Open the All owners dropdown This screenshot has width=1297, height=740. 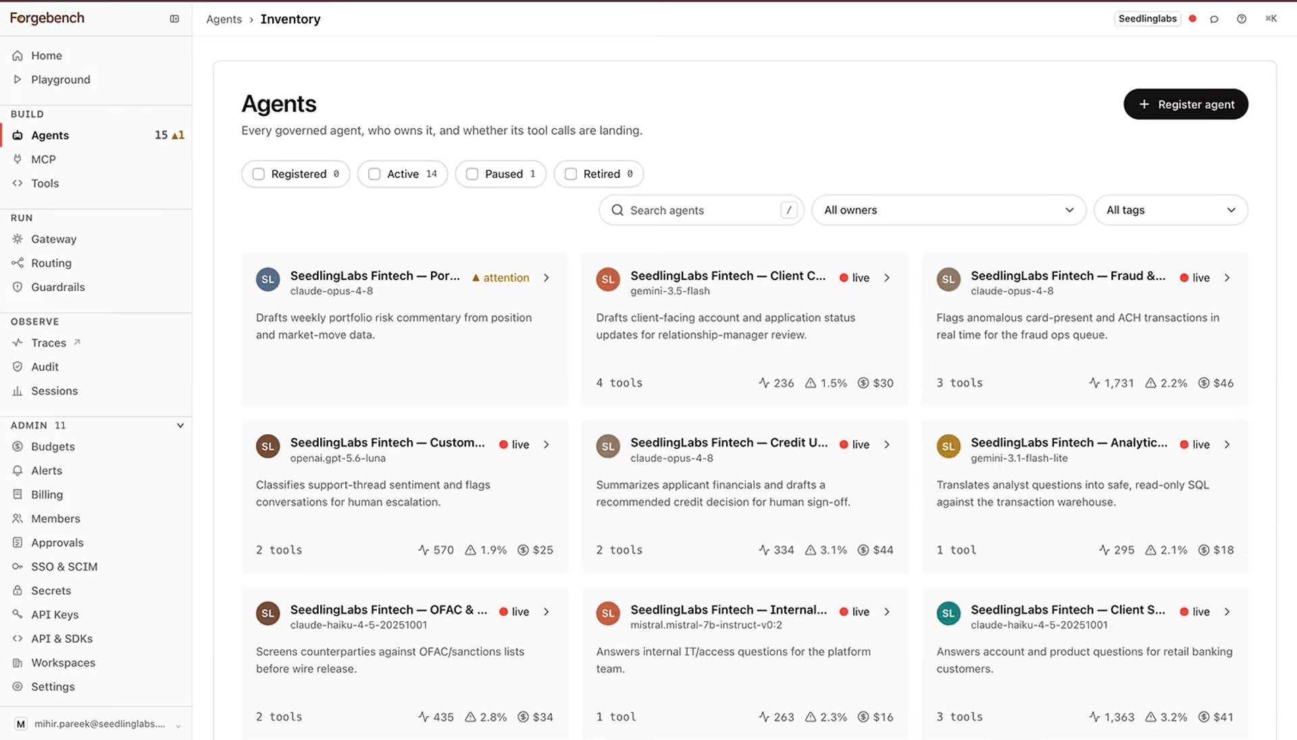tap(948, 210)
